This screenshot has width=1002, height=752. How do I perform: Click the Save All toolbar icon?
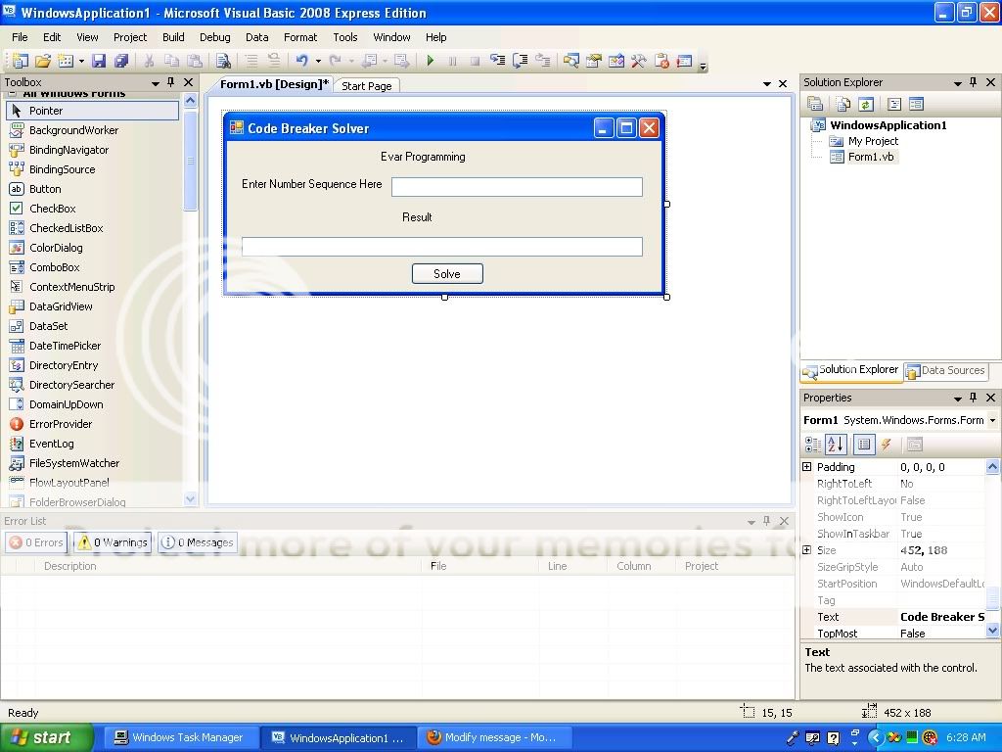click(120, 61)
